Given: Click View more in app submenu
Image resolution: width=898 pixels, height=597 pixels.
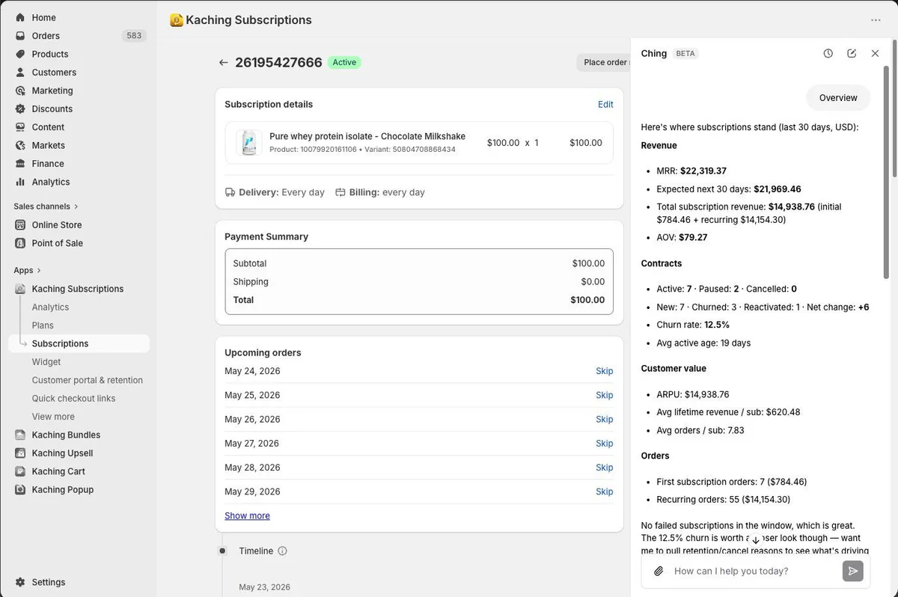Looking at the screenshot, I should tap(53, 417).
